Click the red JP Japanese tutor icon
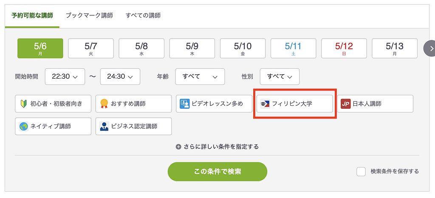The height and width of the screenshot is (198, 435). click(346, 104)
